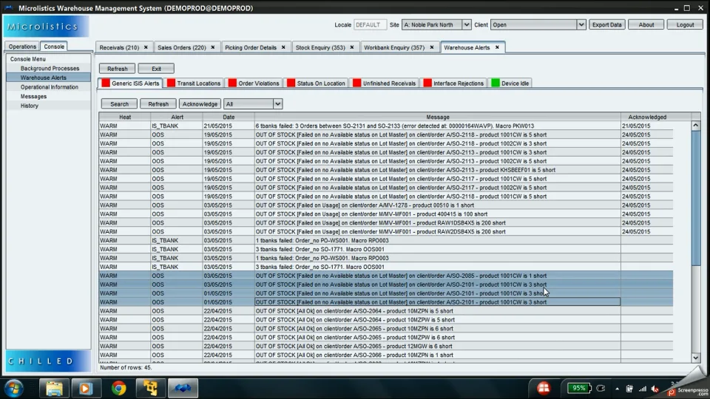The image size is (710, 399).
Task: Sort by the Alert column header
Action: pyautogui.click(x=177, y=117)
